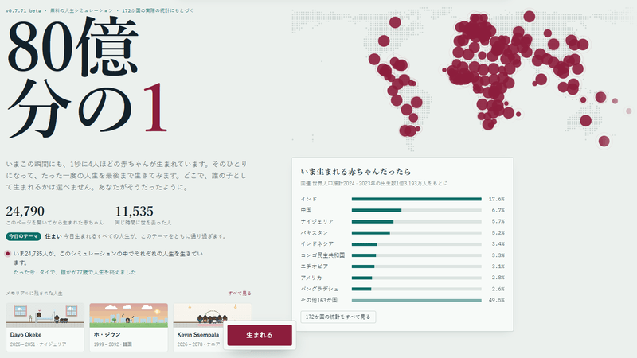Click the Canada bubble on the map

pyautogui.click(x=395, y=22)
